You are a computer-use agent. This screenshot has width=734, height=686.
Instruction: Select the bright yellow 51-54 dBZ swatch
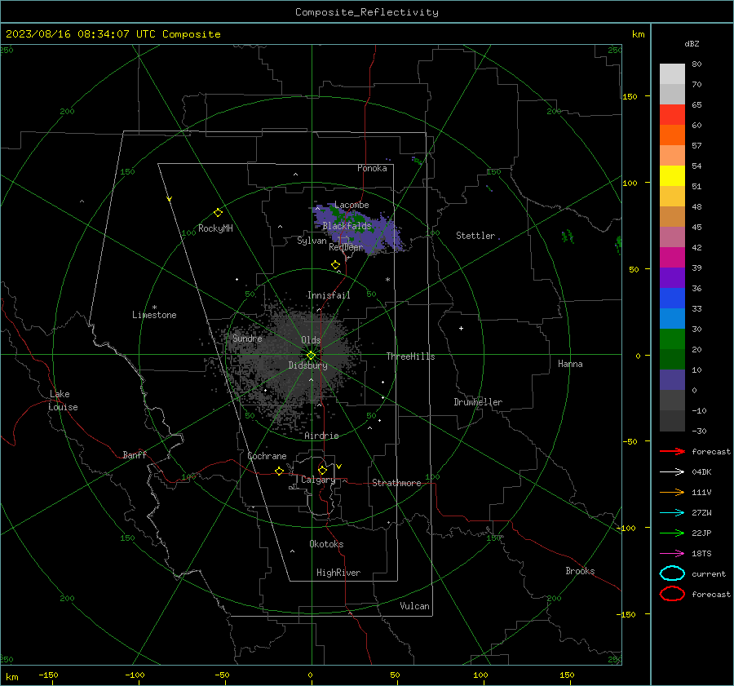[x=672, y=176]
